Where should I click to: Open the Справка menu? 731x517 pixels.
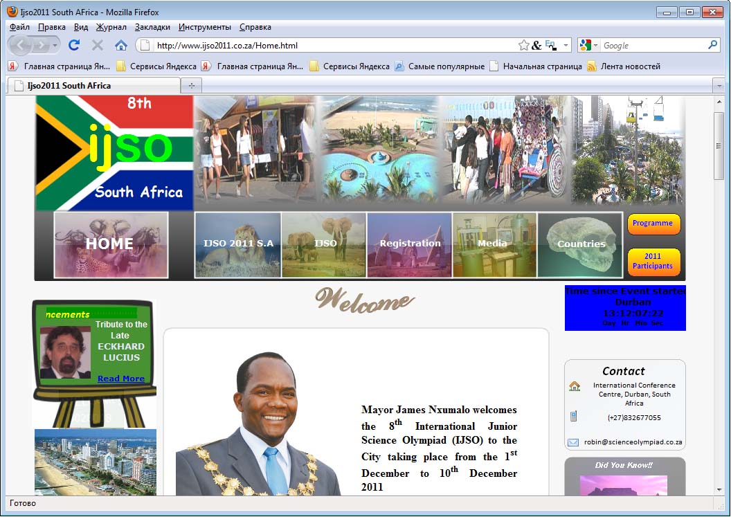(x=255, y=27)
